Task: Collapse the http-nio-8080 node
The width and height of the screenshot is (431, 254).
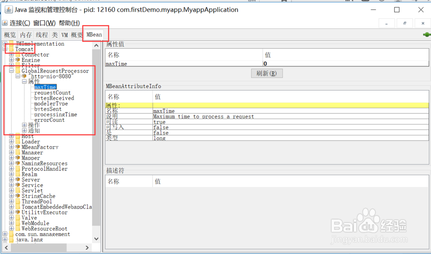Action: tap(18, 76)
